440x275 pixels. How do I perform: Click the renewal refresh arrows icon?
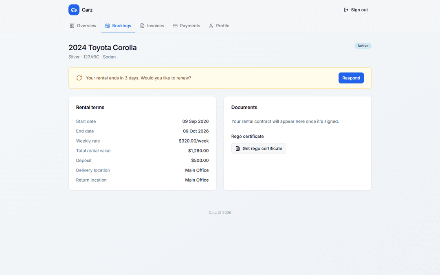tap(79, 78)
